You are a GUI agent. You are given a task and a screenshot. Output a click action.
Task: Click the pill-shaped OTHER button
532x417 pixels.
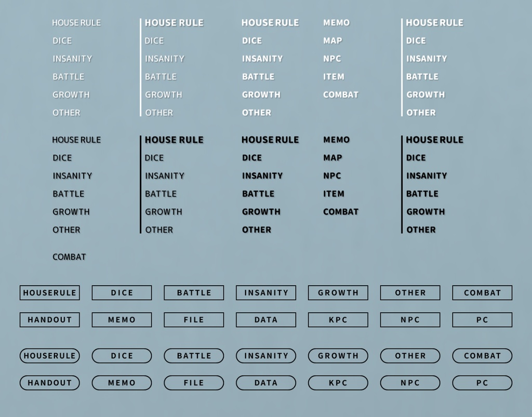click(x=410, y=356)
